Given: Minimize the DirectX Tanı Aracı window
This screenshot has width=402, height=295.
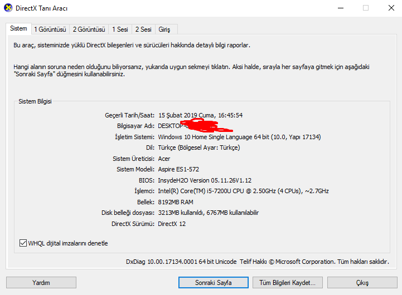Looking at the screenshot, I should (341, 8).
